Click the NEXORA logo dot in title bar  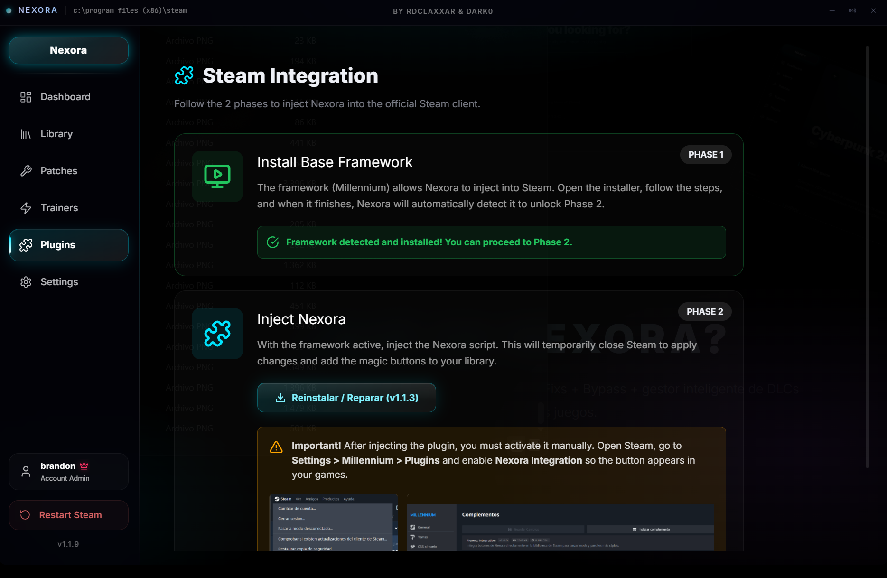coord(9,10)
